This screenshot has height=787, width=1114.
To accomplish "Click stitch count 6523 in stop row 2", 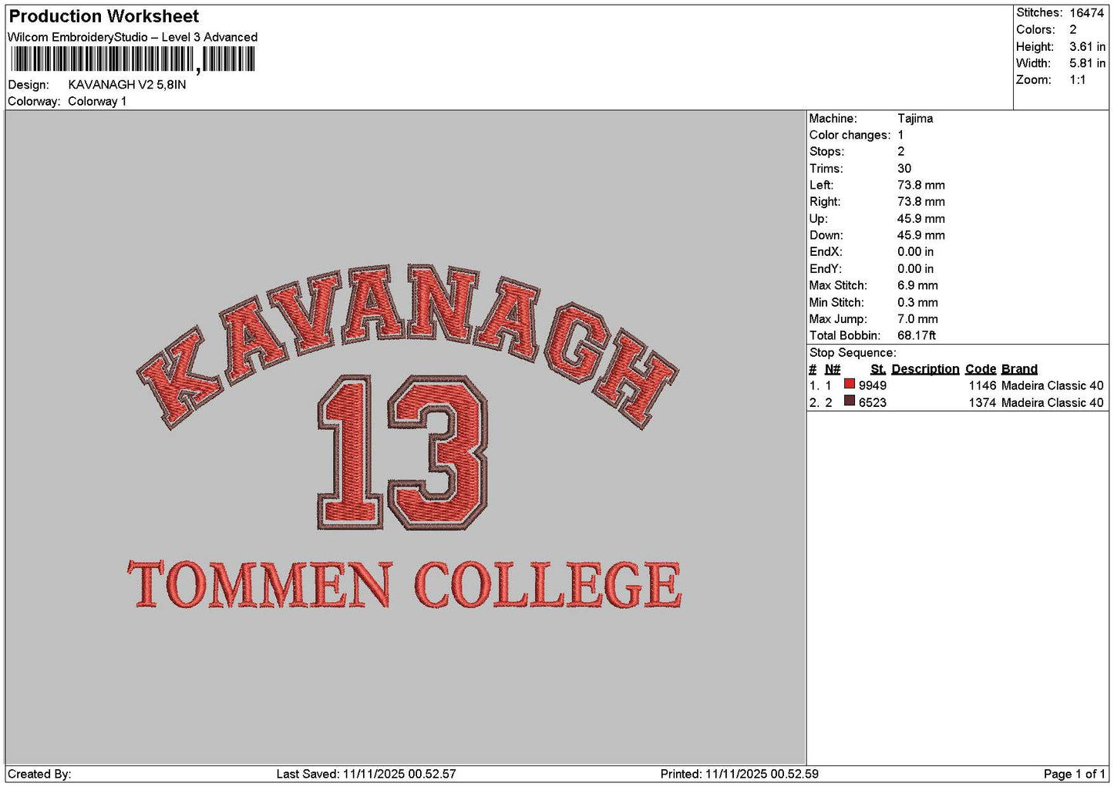I will tap(873, 402).
